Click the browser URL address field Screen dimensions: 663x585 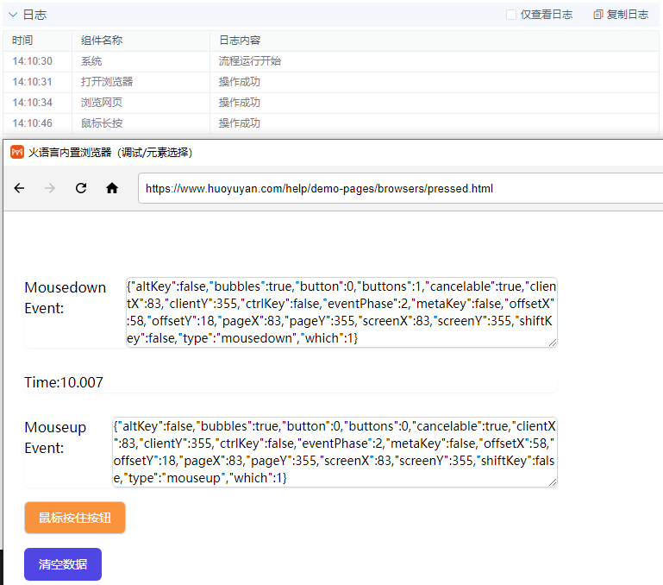coord(397,188)
